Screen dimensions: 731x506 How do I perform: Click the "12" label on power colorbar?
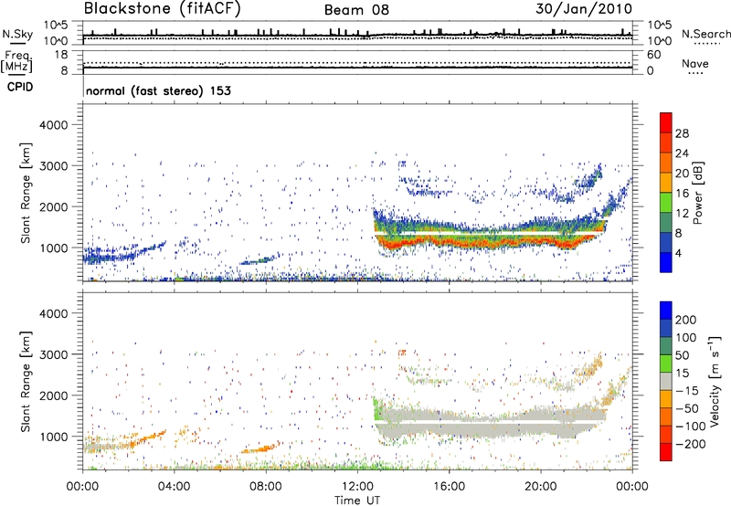point(682,214)
